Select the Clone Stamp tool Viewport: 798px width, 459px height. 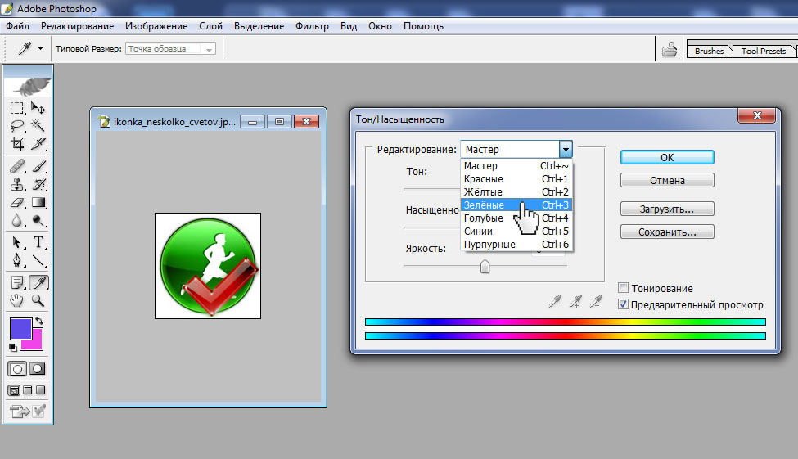[x=17, y=184]
